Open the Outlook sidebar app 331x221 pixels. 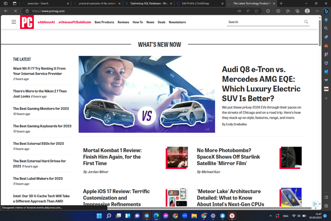click(326, 72)
